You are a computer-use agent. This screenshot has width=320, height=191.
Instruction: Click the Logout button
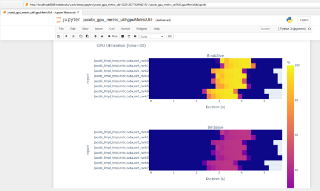click(304, 20)
